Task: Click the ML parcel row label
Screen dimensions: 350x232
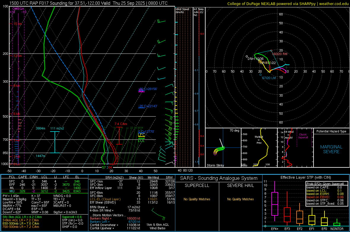Action: tap(12, 188)
